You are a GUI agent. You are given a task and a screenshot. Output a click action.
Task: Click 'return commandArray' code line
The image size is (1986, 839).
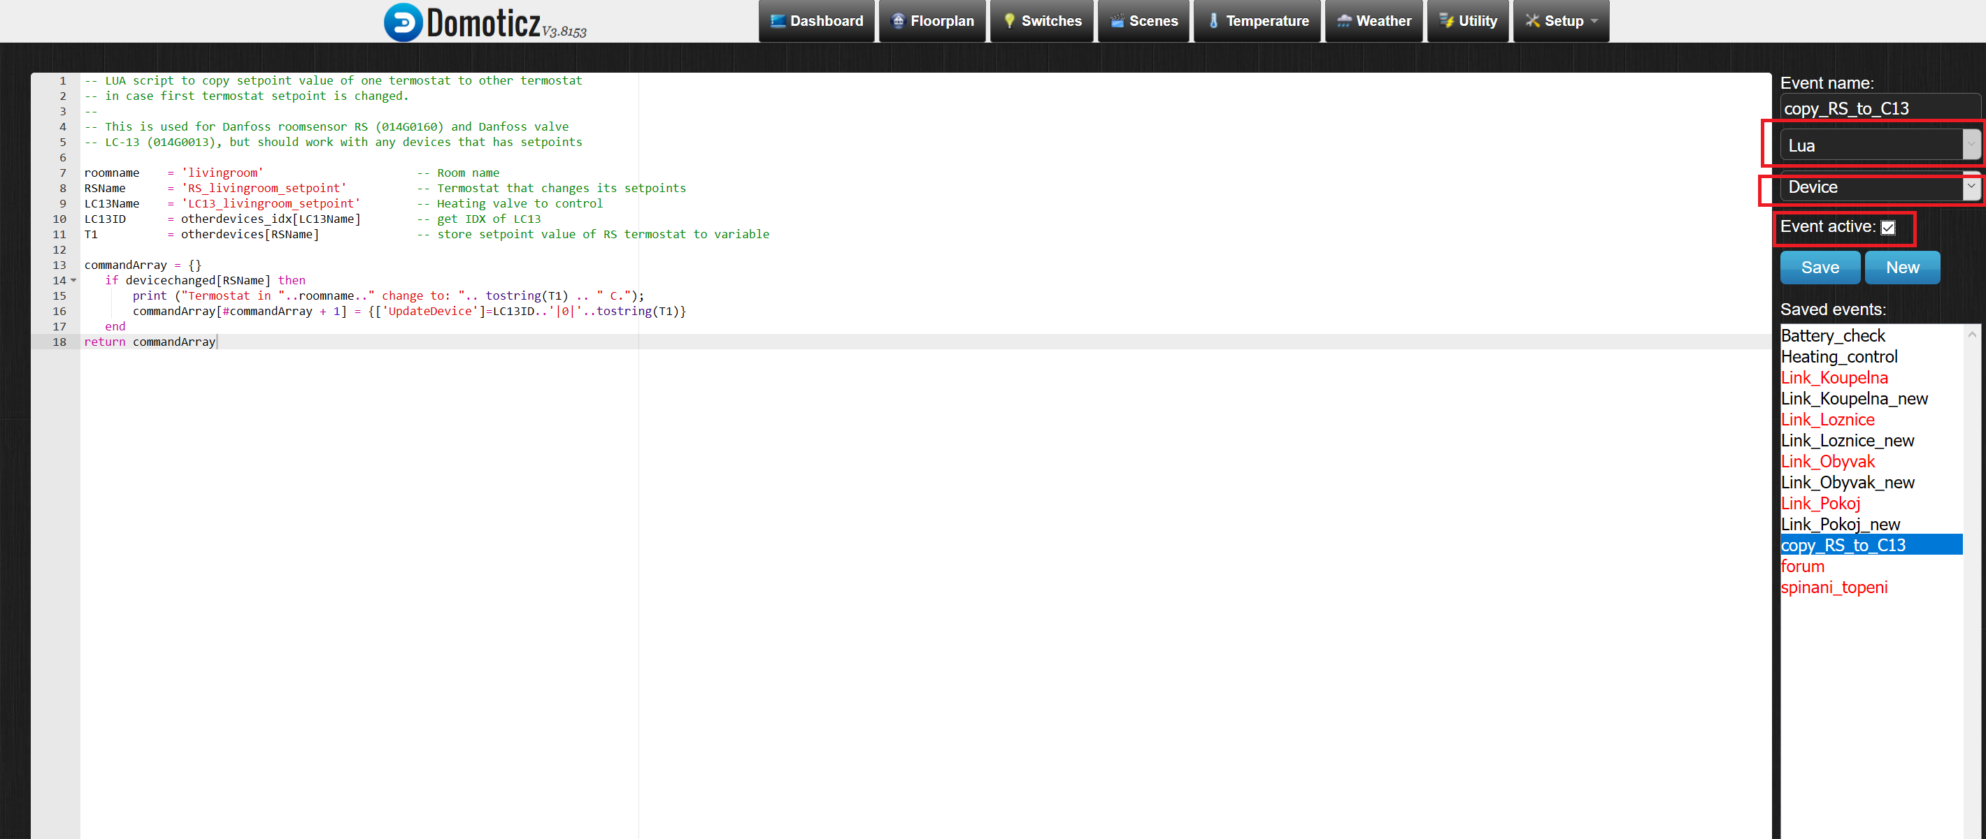pyautogui.click(x=150, y=342)
